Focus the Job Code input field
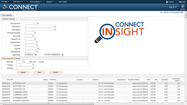187x105 pixels. click(29, 36)
